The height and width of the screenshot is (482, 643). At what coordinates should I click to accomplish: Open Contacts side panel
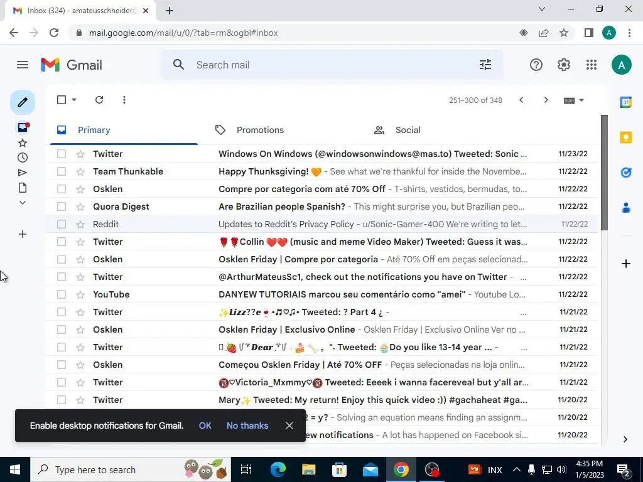point(626,208)
